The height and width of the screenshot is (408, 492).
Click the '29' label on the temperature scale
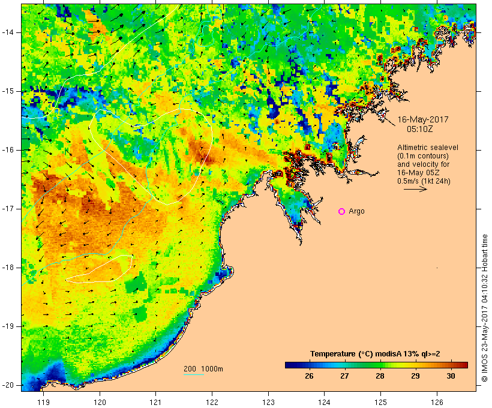(415, 376)
